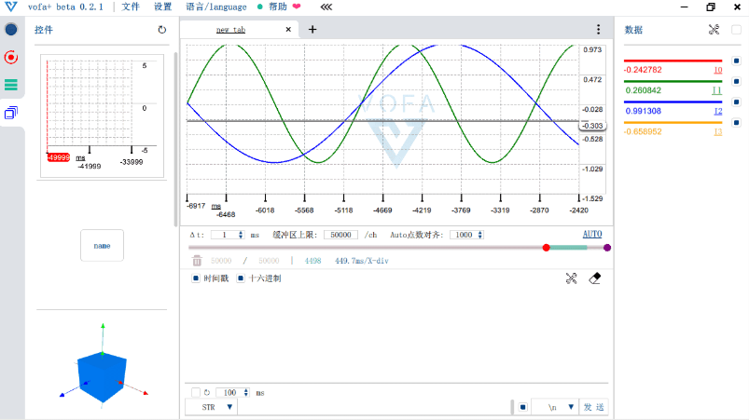This screenshot has height=420, width=749.
Task: Click the I0 channel label link
Action: tap(717, 70)
